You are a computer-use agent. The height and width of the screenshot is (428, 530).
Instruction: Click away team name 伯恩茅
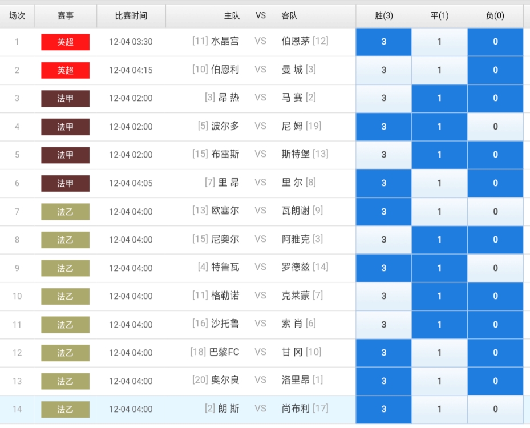click(x=296, y=41)
